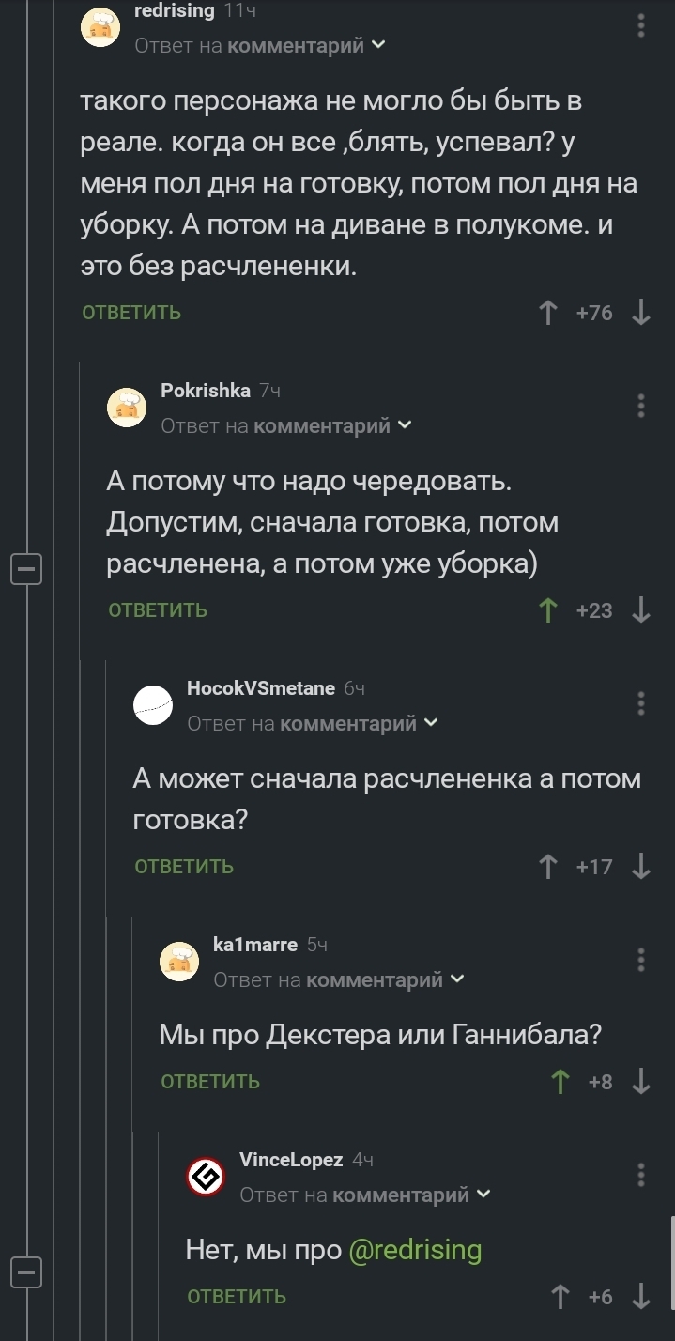
Task: Open three-dot menu on Pokrishka's comment
Action: (x=641, y=406)
